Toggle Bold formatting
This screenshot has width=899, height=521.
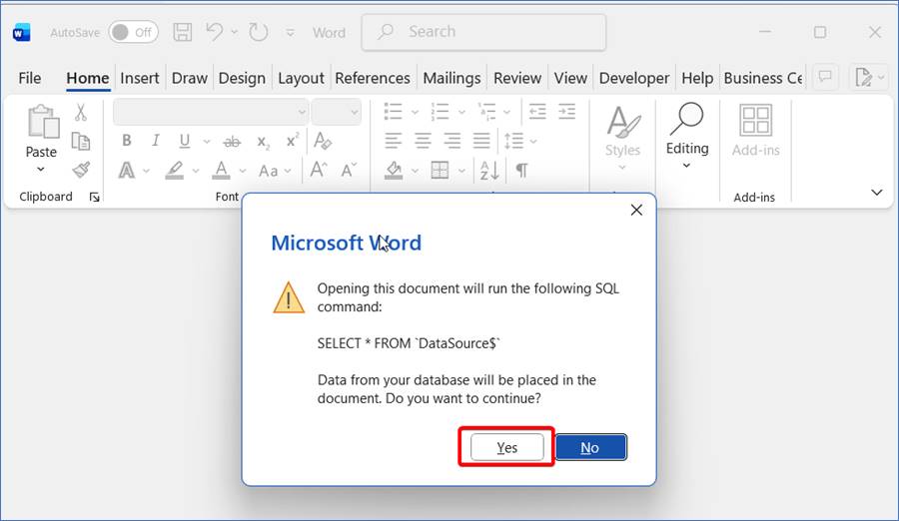pyautogui.click(x=127, y=141)
